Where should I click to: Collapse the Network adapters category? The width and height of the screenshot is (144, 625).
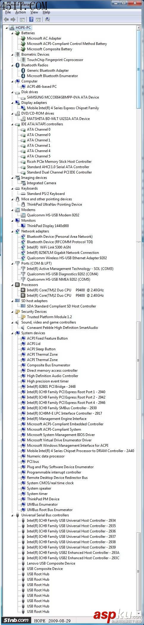[x=12, y=232]
